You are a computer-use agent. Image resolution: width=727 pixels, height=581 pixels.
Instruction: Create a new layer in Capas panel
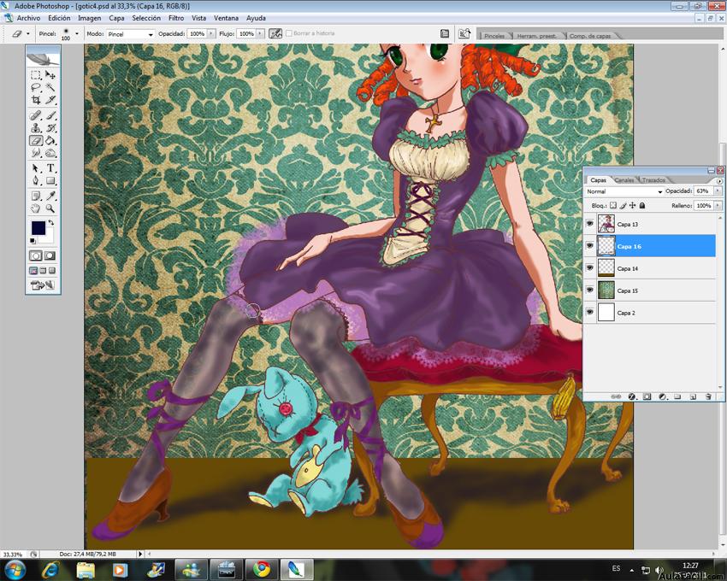693,396
